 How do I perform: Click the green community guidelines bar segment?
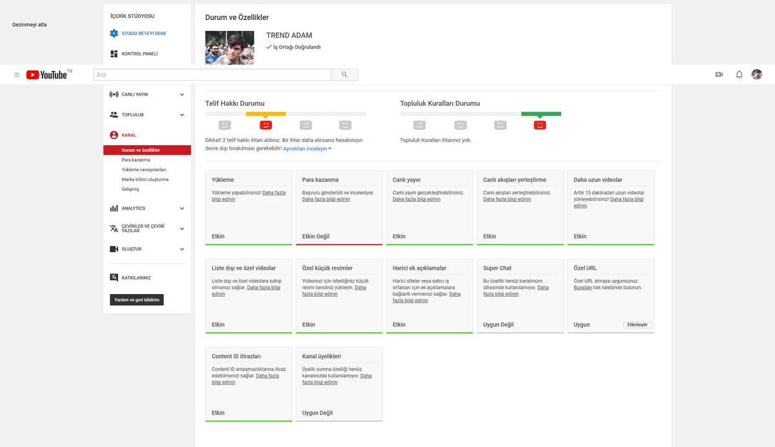click(541, 114)
